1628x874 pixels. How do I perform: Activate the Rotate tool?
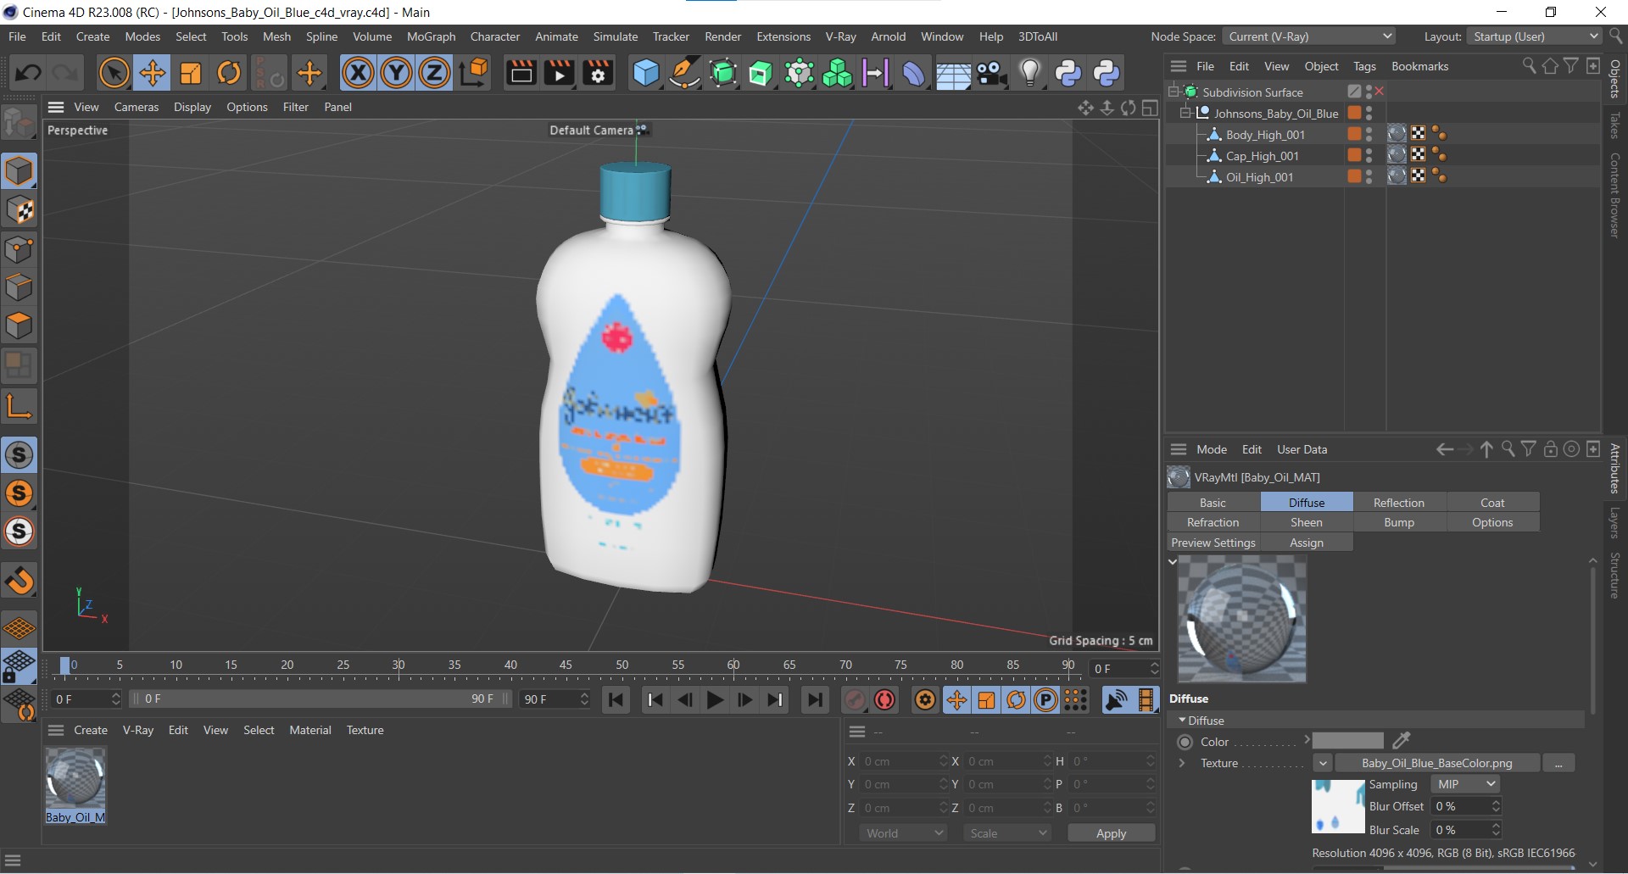click(x=229, y=73)
